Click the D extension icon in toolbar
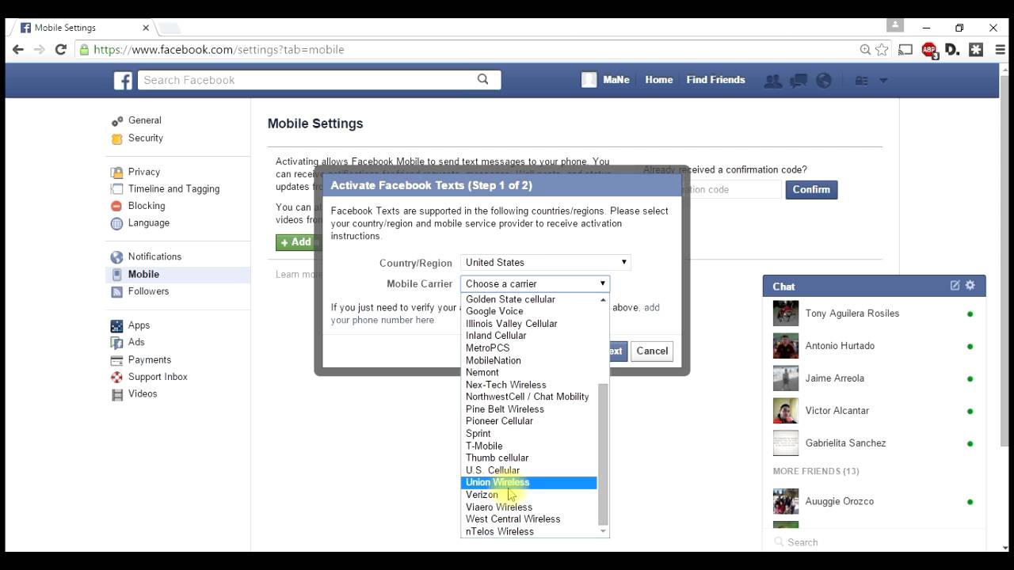Screen dimensions: 1014x570 coord(952,49)
